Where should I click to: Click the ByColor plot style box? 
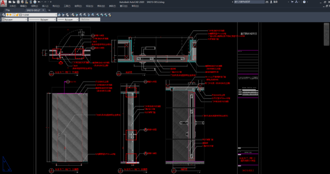pyautogui.click(x=90, y=19)
